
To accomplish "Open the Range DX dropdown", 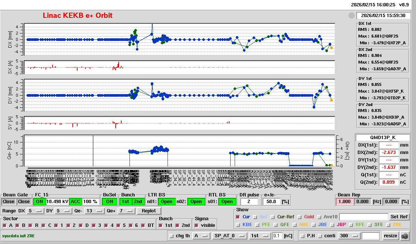I will click(35, 211).
